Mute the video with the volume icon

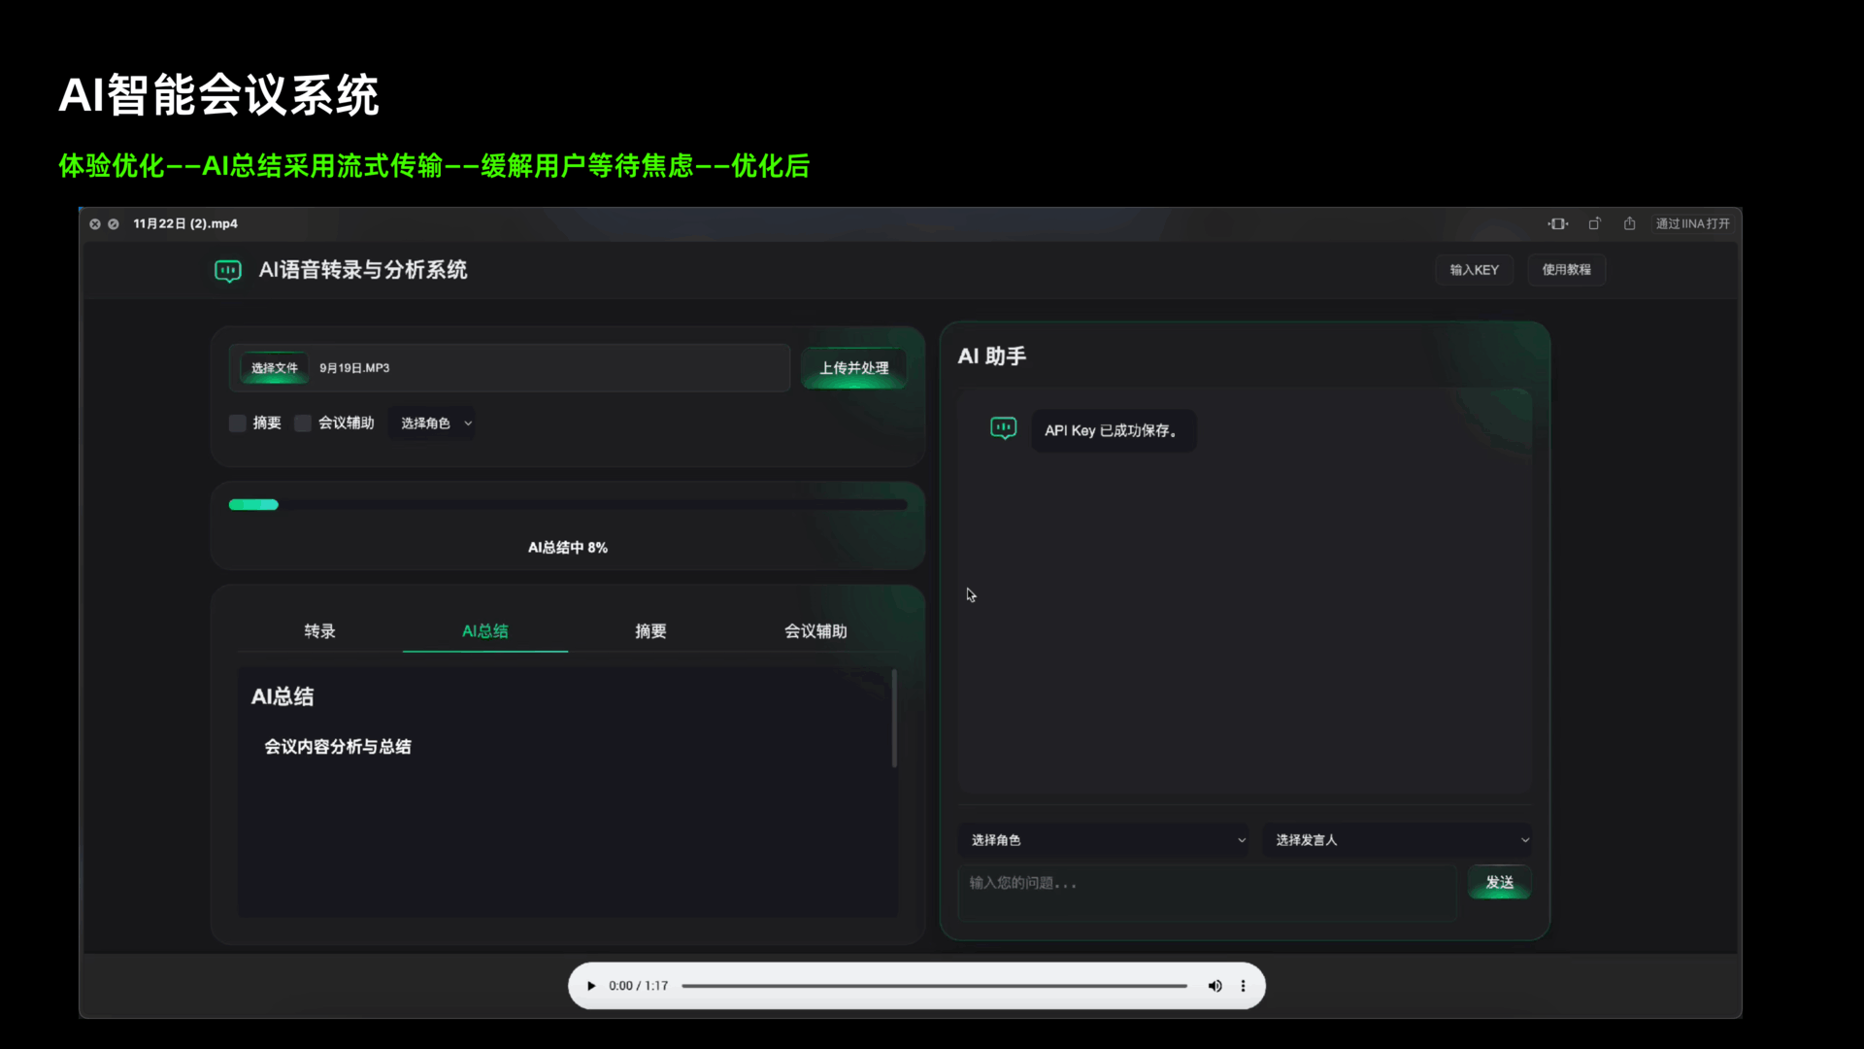tap(1215, 986)
